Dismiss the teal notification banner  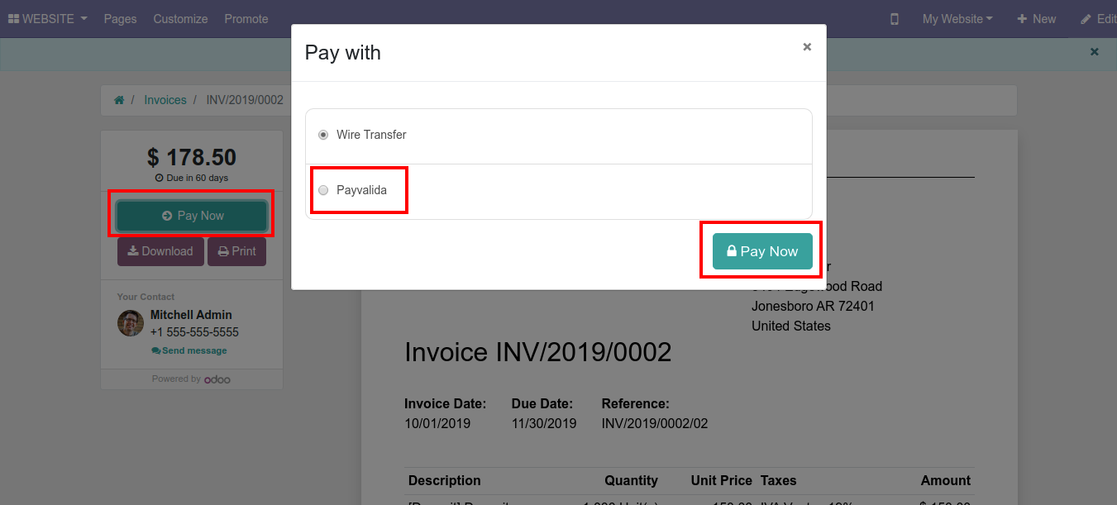point(1095,52)
